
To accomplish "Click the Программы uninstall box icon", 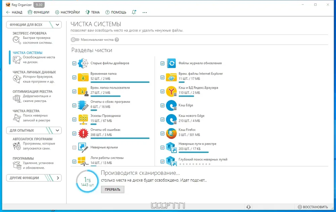I will (17, 165).
